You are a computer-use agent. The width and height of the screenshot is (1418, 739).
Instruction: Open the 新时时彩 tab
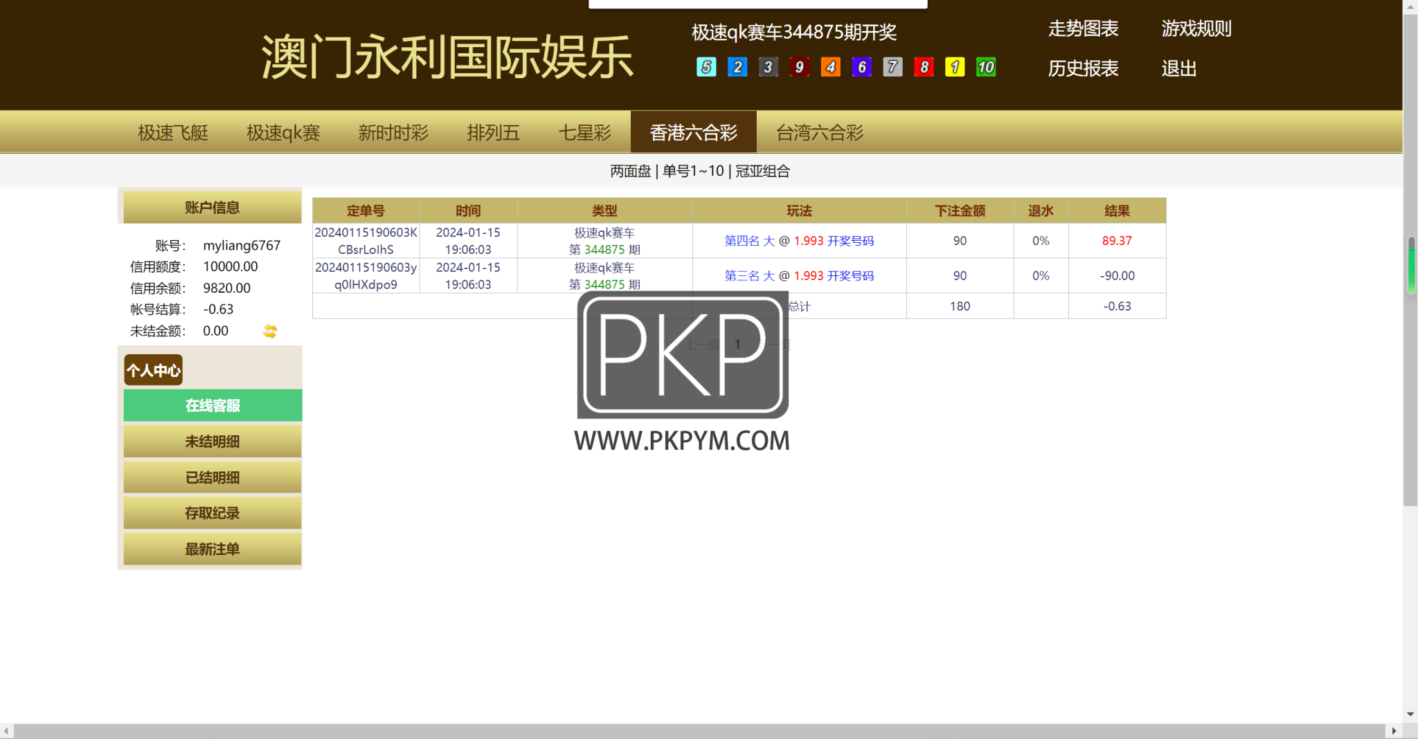pyautogui.click(x=393, y=132)
